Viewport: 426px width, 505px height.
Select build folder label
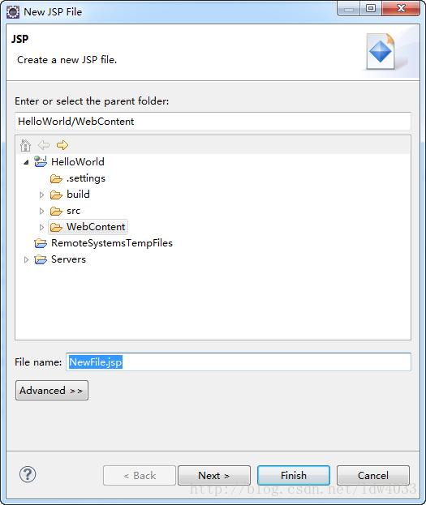[79, 195]
